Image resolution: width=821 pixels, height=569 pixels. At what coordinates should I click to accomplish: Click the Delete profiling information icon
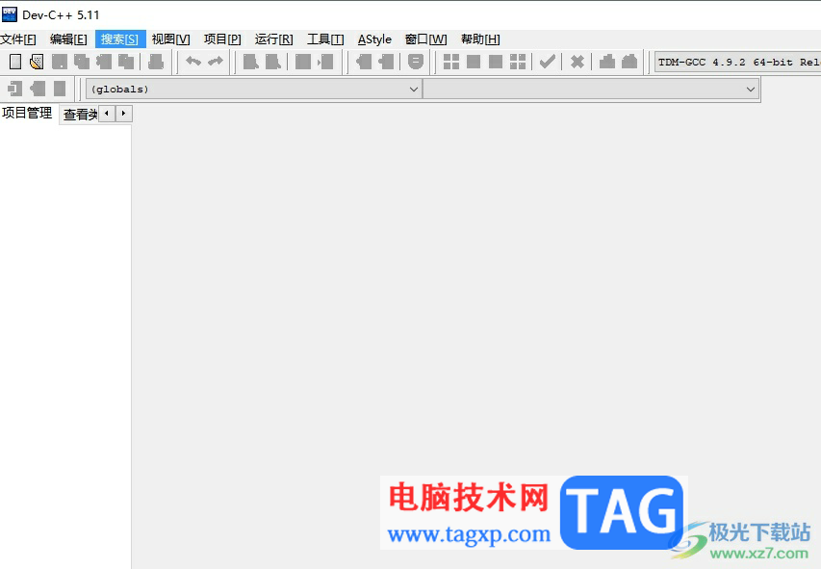(629, 62)
